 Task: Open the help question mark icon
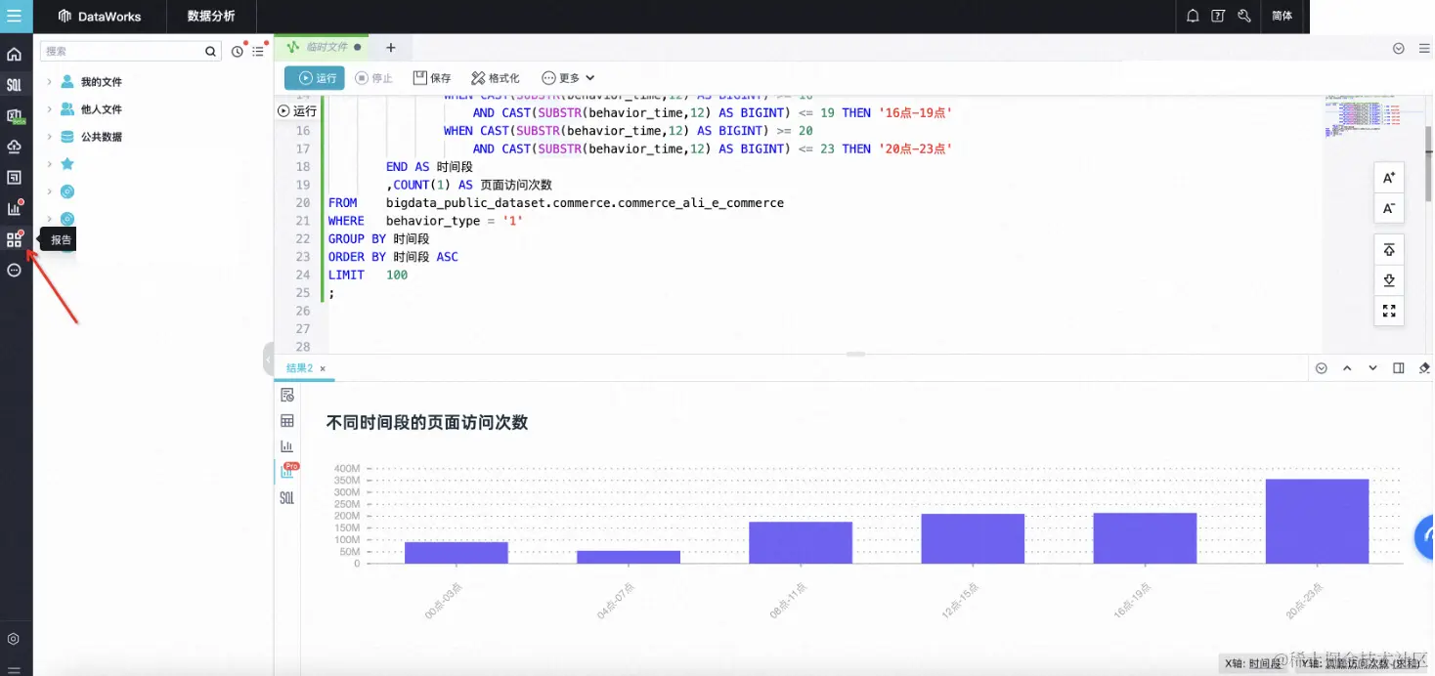point(1218,16)
